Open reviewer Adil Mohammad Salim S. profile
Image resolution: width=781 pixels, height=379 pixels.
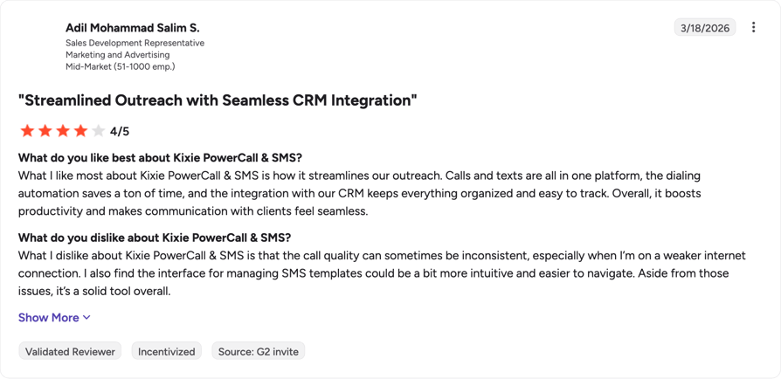coord(133,28)
